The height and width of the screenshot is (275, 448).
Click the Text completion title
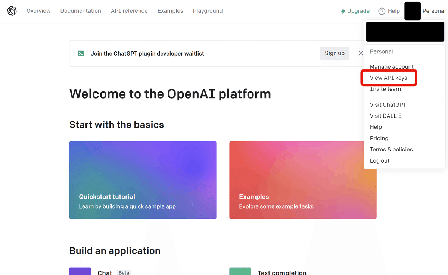click(x=282, y=272)
